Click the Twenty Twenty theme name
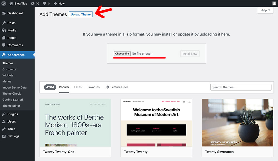The image size is (278, 161). point(136,152)
